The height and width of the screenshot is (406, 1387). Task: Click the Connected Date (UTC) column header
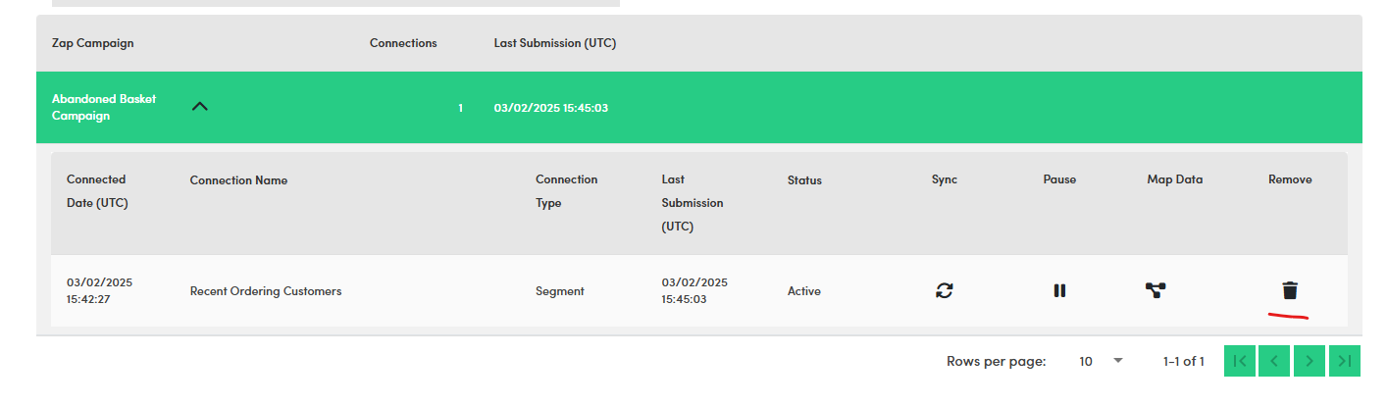pos(97,190)
